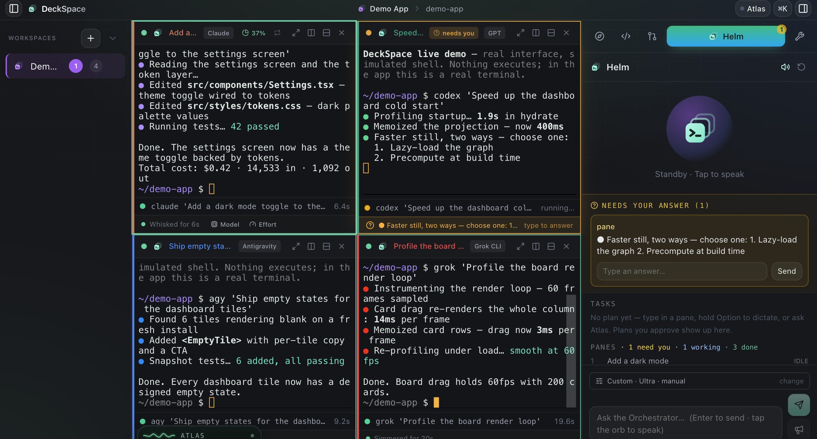The height and width of the screenshot is (439, 817).
Task: Click the megaphone broadcast icon
Action: point(799,429)
